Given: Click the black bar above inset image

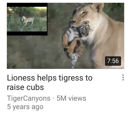Looking at the screenshot, I should tap(27, 5).
